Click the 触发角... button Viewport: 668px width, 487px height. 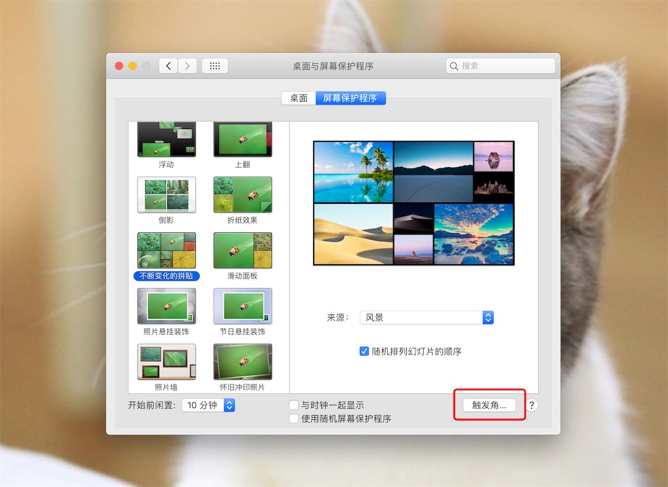pyautogui.click(x=489, y=405)
